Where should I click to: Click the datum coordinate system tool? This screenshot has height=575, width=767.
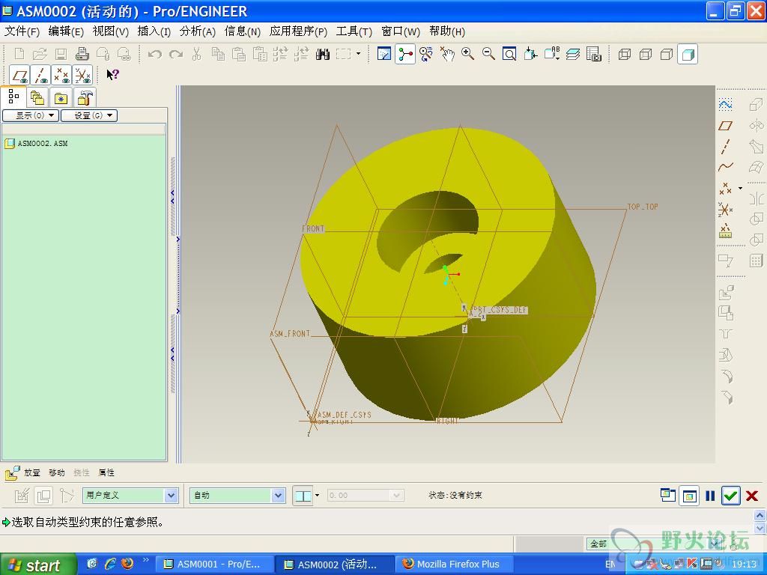point(725,210)
